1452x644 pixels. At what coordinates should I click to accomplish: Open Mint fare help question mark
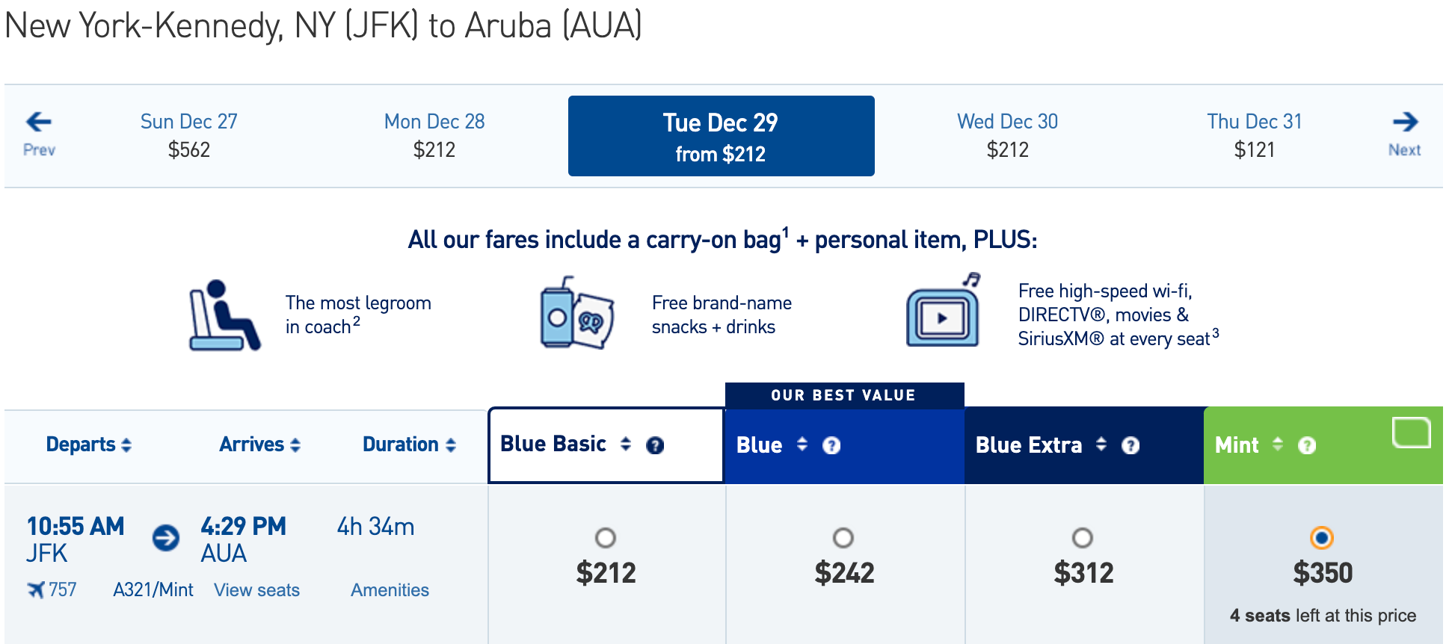(1307, 445)
